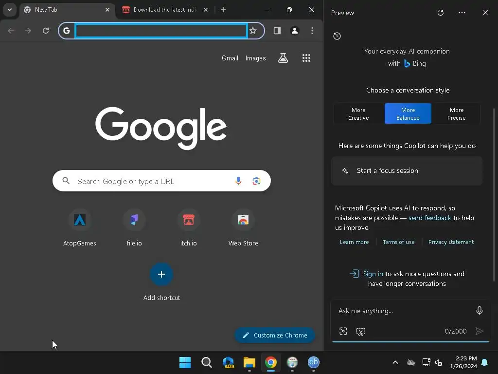This screenshot has height=374, width=498.
Task: Switch to the New Tab tab
Action: click(x=66, y=10)
